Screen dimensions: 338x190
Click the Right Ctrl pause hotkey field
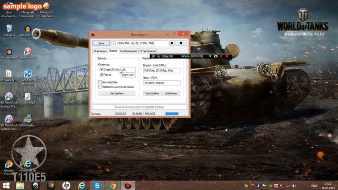tap(128, 75)
